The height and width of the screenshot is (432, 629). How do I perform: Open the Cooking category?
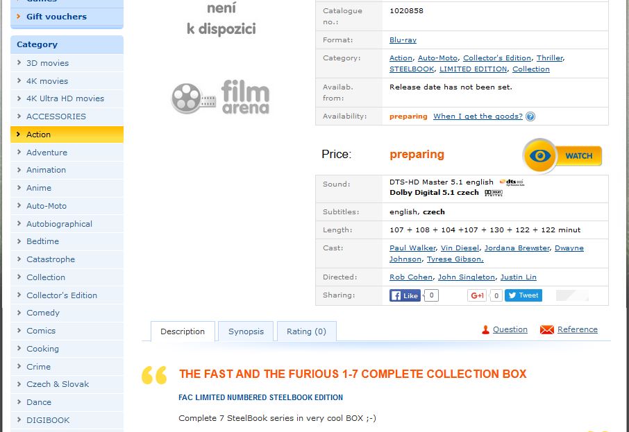(67, 349)
